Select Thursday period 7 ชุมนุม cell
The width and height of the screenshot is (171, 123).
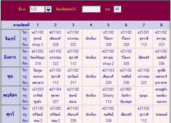pos(144,96)
